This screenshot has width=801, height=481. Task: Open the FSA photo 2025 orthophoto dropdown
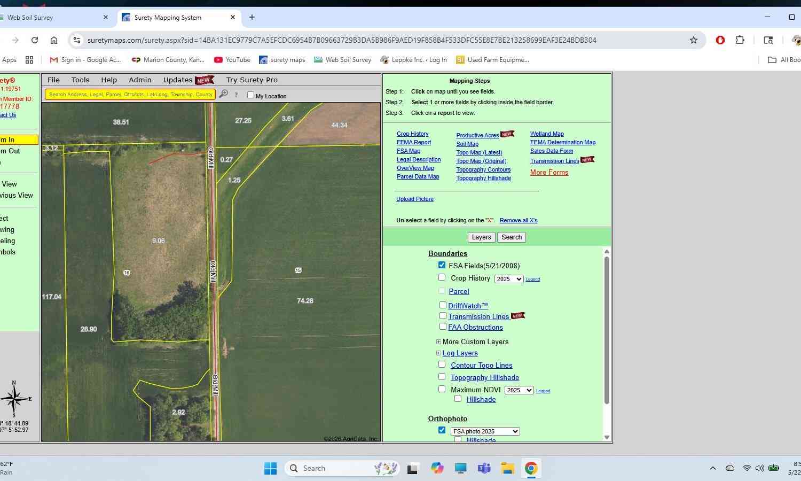click(485, 431)
